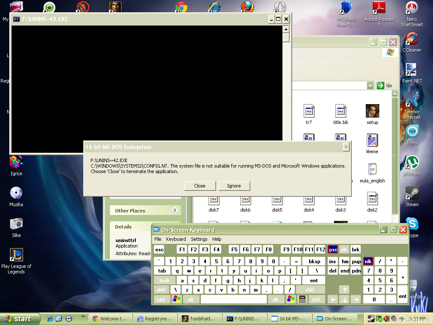Click the left arrow key on keyboard

tap(333, 299)
